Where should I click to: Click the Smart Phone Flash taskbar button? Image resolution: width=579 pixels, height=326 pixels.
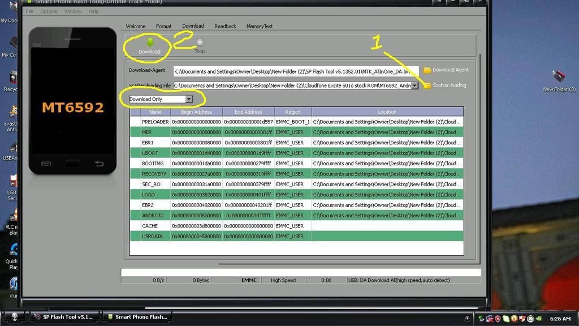coord(136,317)
